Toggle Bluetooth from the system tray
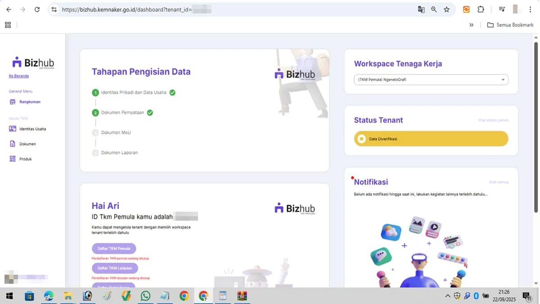 (x=476, y=296)
